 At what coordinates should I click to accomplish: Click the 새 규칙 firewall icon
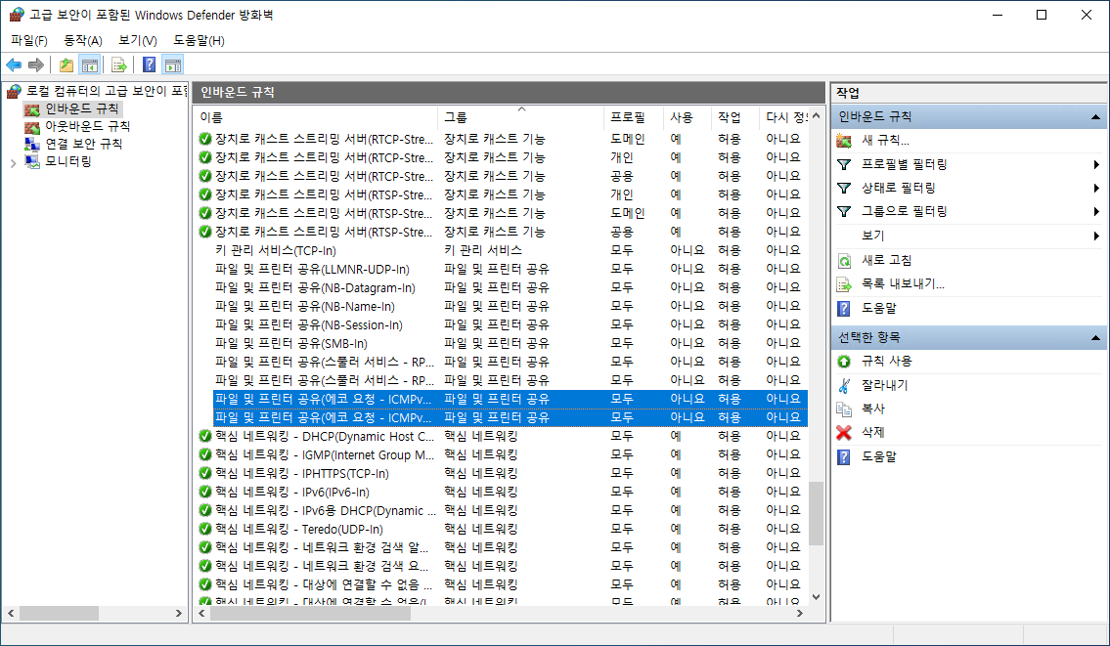844,140
